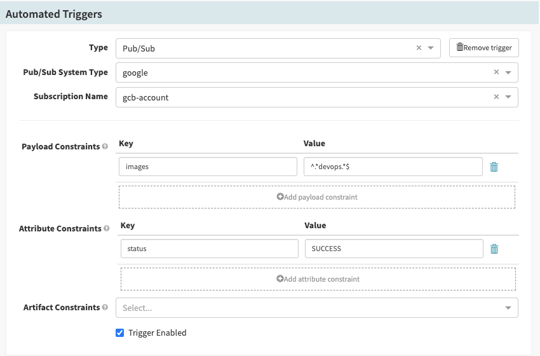The height and width of the screenshot is (356, 540).
Task: Click the payload value regex field
Action: 393,167
